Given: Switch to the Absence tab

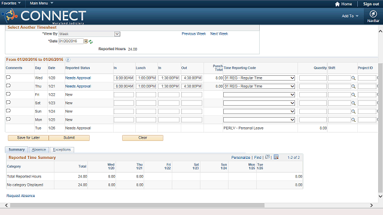Looking at the screenshot, I should coord(39,150).
